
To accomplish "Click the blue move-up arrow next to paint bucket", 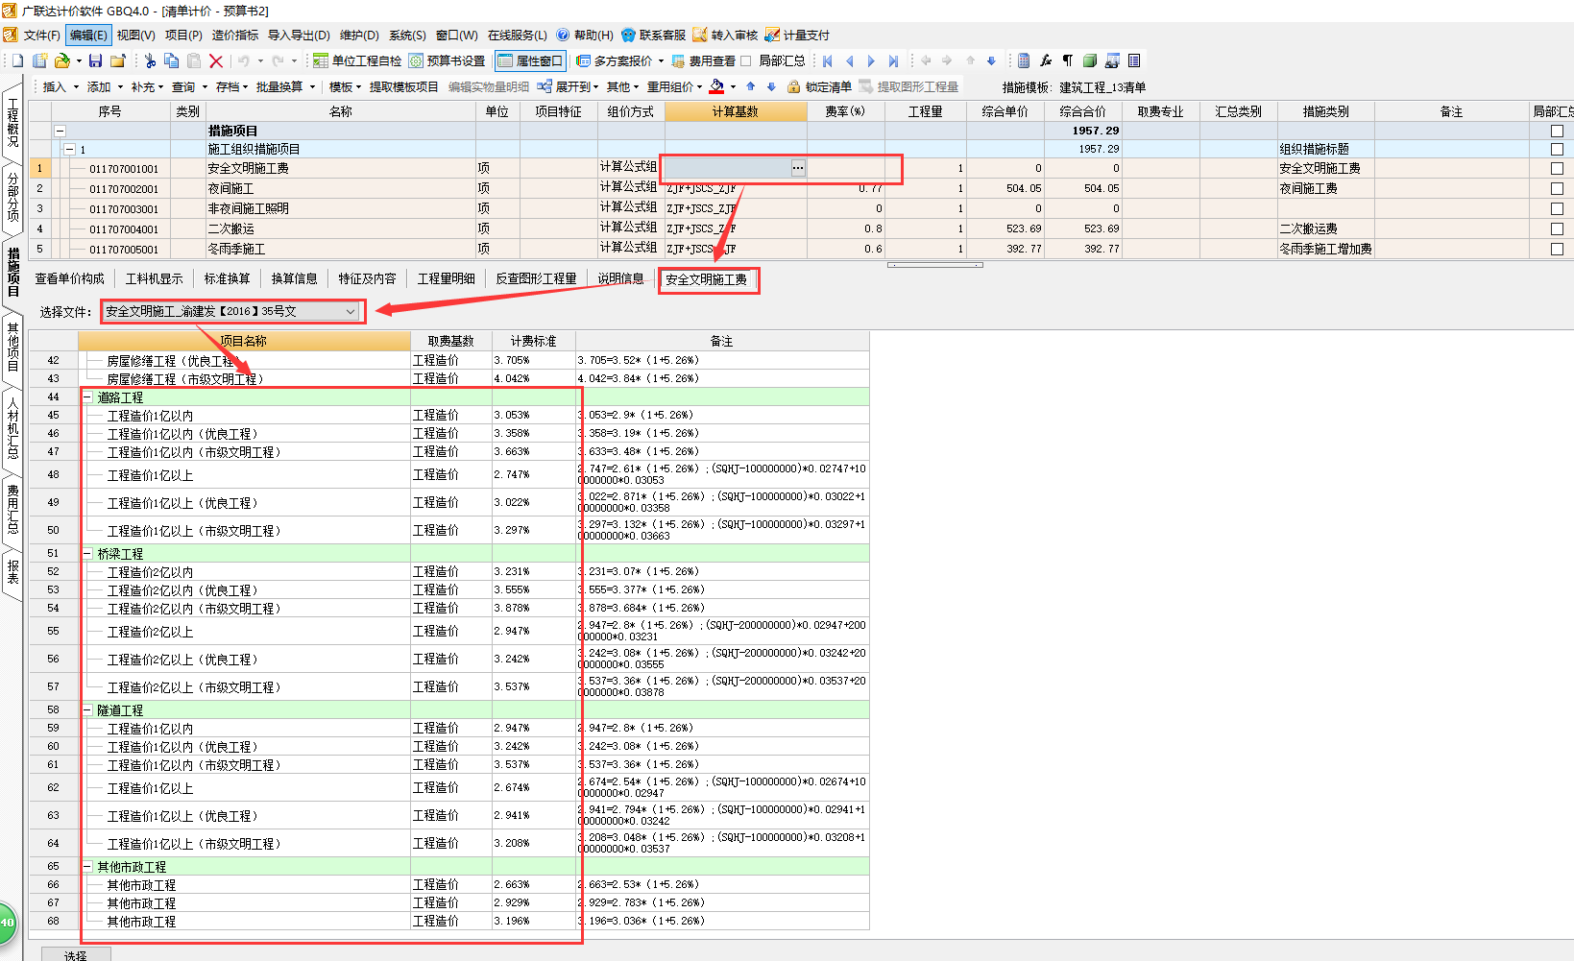I will pyautogui.click(x=751, y=86).
